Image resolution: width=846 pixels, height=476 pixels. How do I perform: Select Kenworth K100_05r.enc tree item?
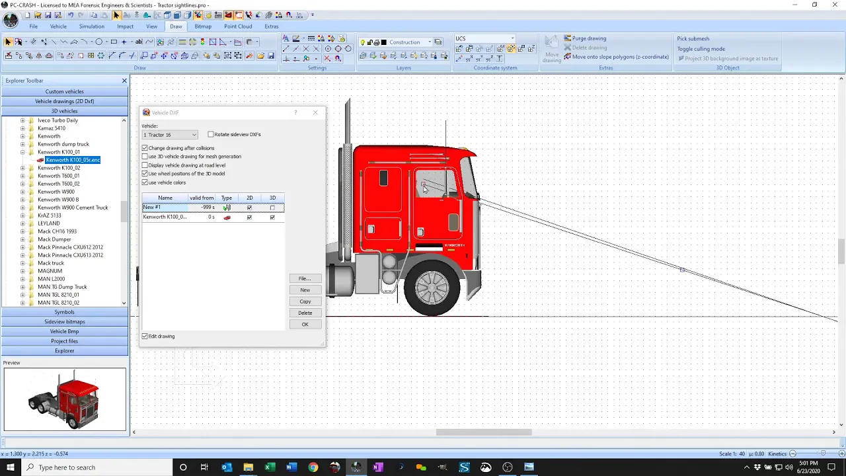click(73, 160)
